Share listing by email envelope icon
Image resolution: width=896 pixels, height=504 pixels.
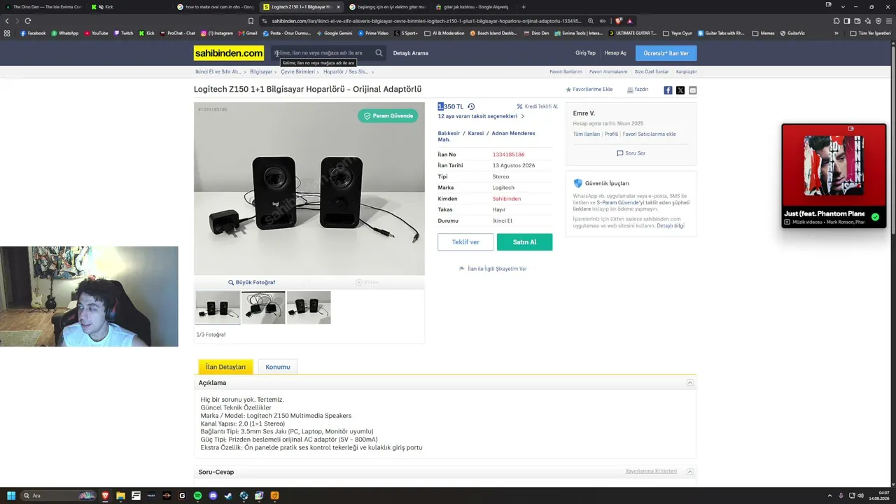pos(693,90)
